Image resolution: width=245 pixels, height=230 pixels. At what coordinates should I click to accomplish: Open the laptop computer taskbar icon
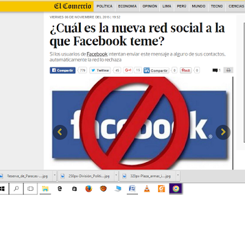coord(118,189)
